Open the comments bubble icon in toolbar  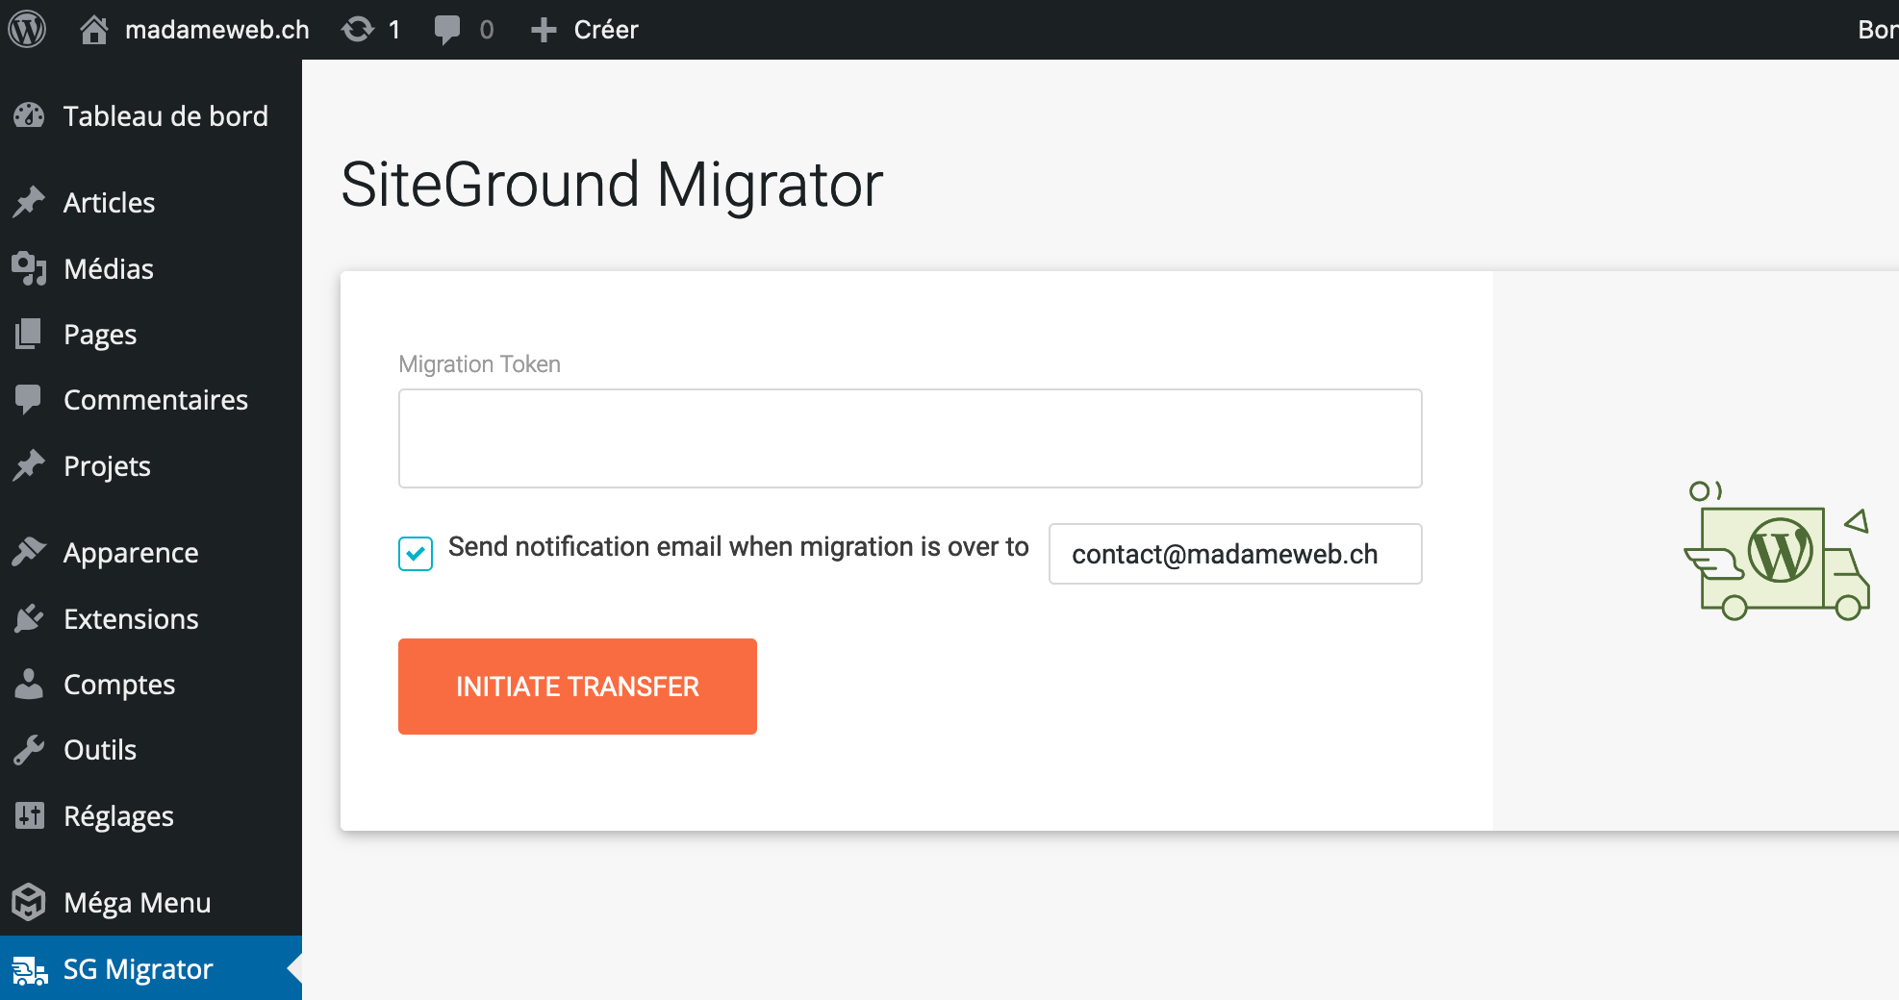pyautogui.click(x=447, y=29)
